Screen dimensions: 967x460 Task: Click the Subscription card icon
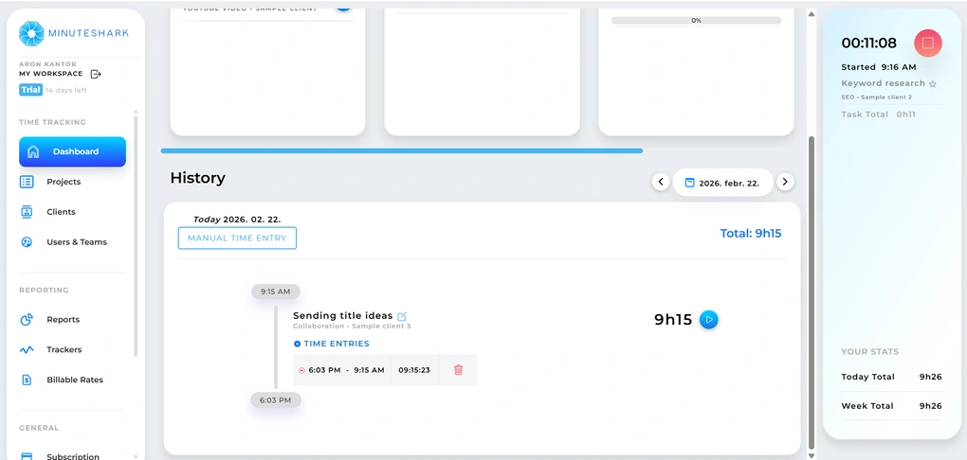point(27,456)
